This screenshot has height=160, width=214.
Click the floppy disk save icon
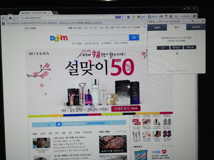point(161,17)
